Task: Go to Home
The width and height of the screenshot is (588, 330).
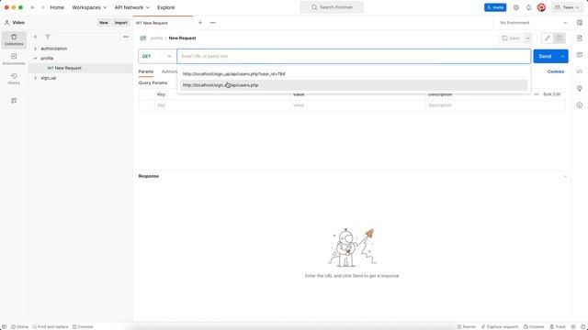Action: point(57,7)
